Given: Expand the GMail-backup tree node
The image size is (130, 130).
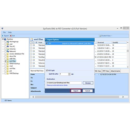Looking at the screenshot, I should tap(3, 64).
